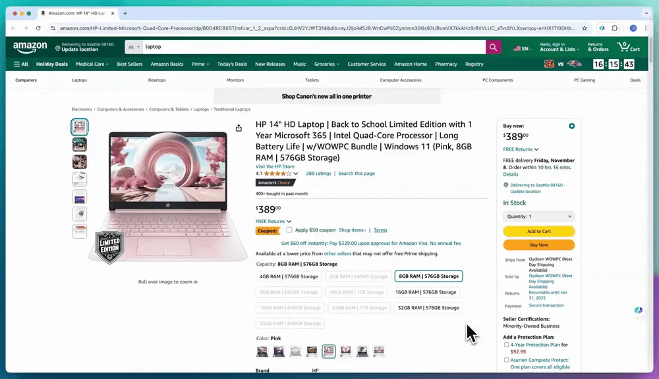Expand Medical Care menu
659x379 pixels.
92,64
